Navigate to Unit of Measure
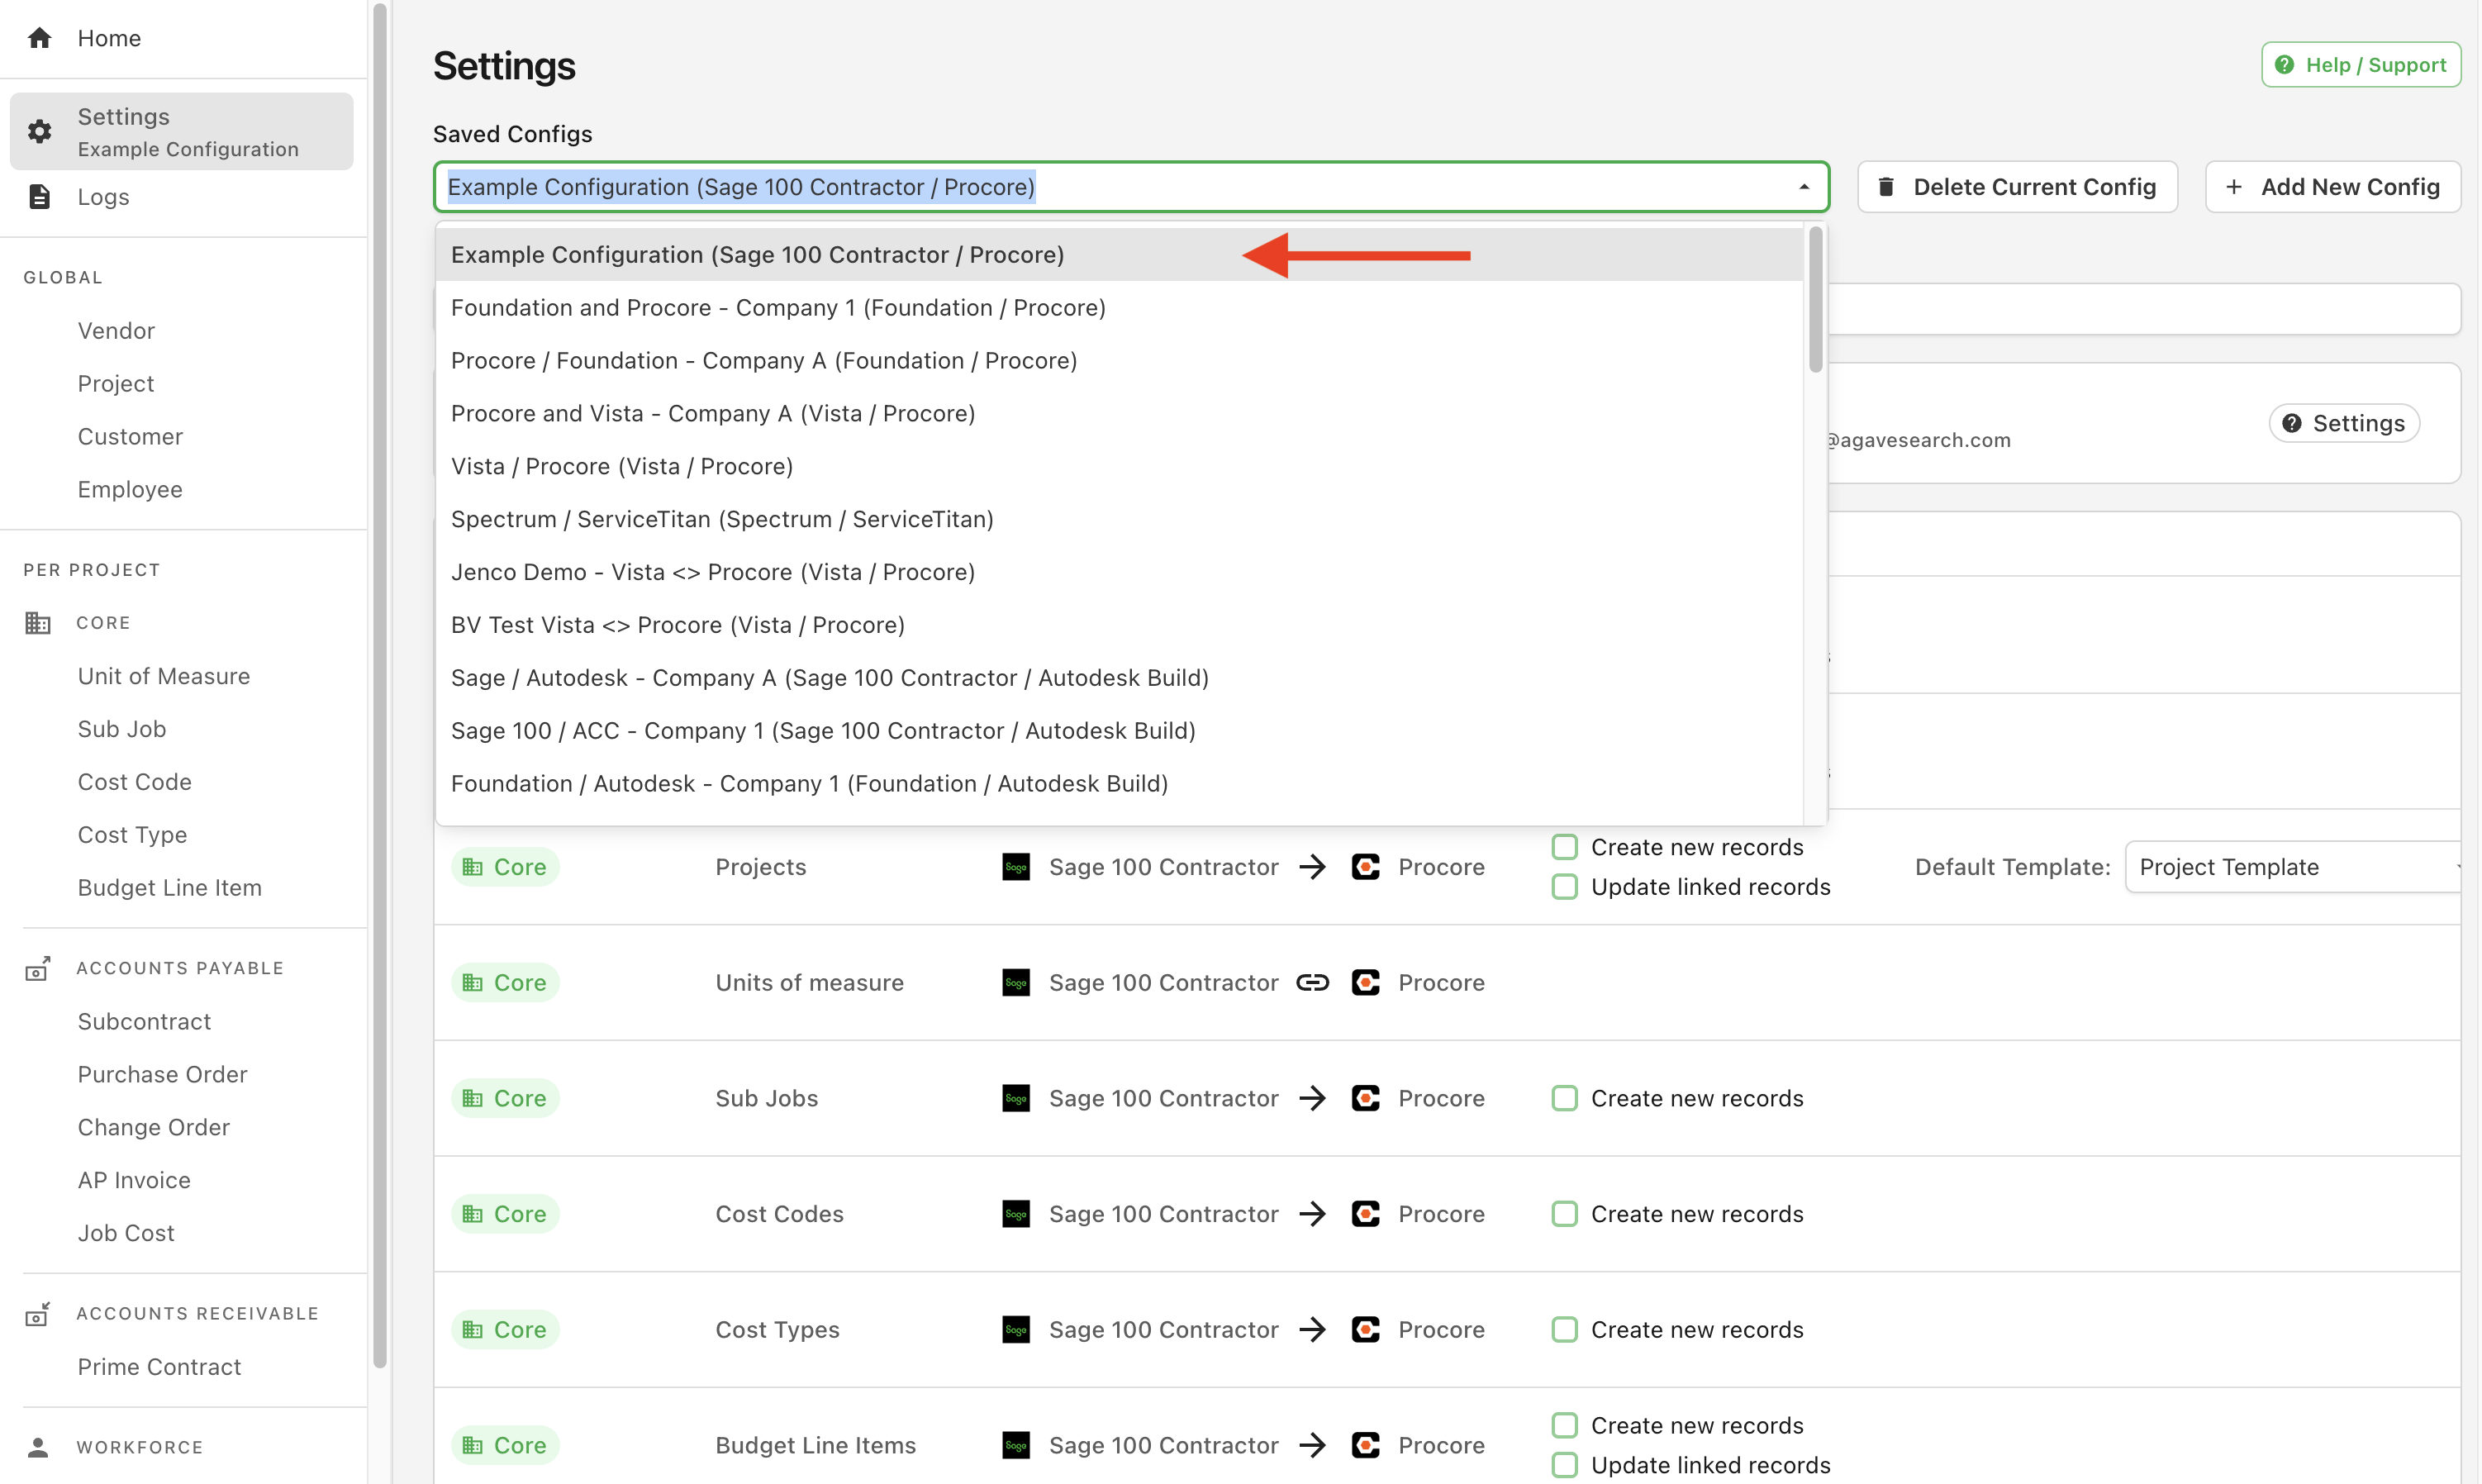 164,676
